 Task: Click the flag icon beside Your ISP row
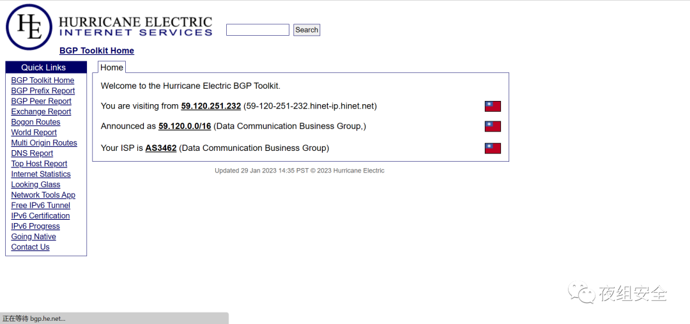point(493,148)
